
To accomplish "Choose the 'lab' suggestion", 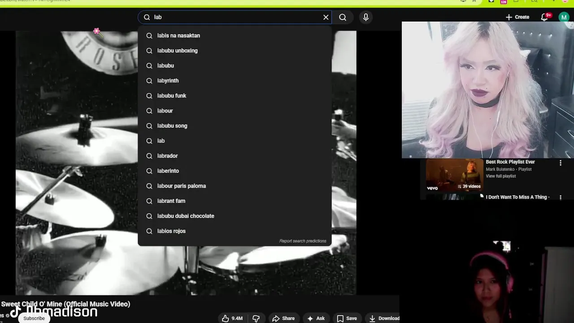I will 235,141.
